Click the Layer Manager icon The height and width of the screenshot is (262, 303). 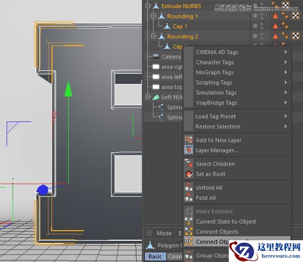[189, 150]
